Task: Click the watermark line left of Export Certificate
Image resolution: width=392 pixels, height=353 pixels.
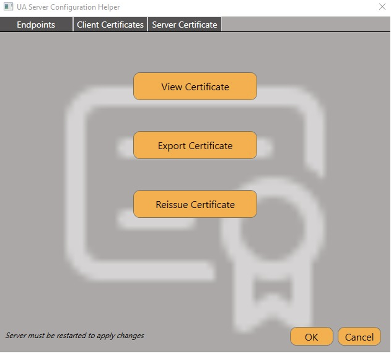Action: point(125,148)
